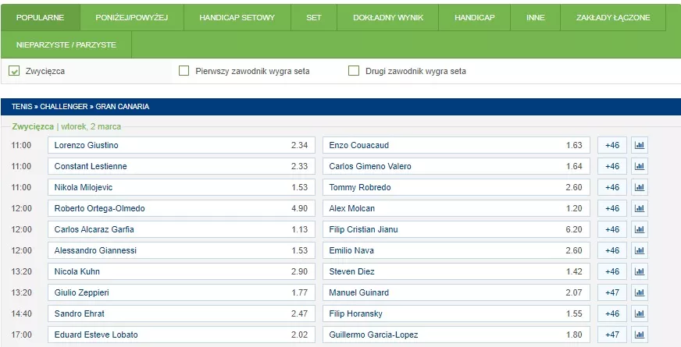
Task: Bet on Lorenzo Giustino at 2.34
Action: pyautogui.click(x=181, y=145)
